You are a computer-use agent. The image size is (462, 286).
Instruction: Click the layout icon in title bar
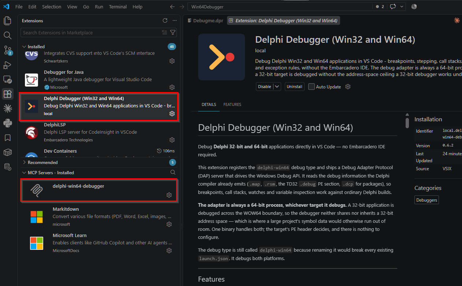click(414, 7)
